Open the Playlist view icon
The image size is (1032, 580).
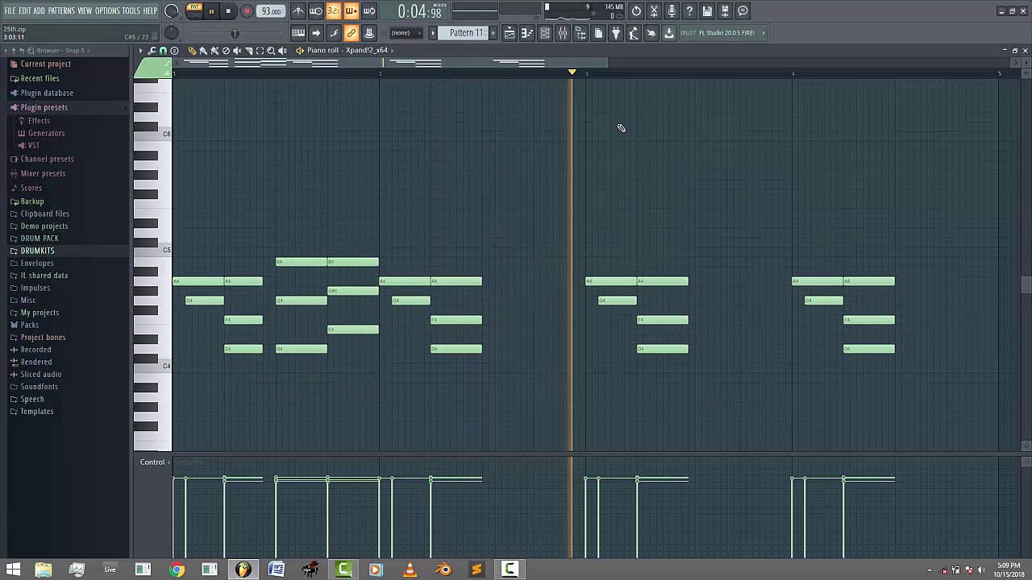click(510, 33)
